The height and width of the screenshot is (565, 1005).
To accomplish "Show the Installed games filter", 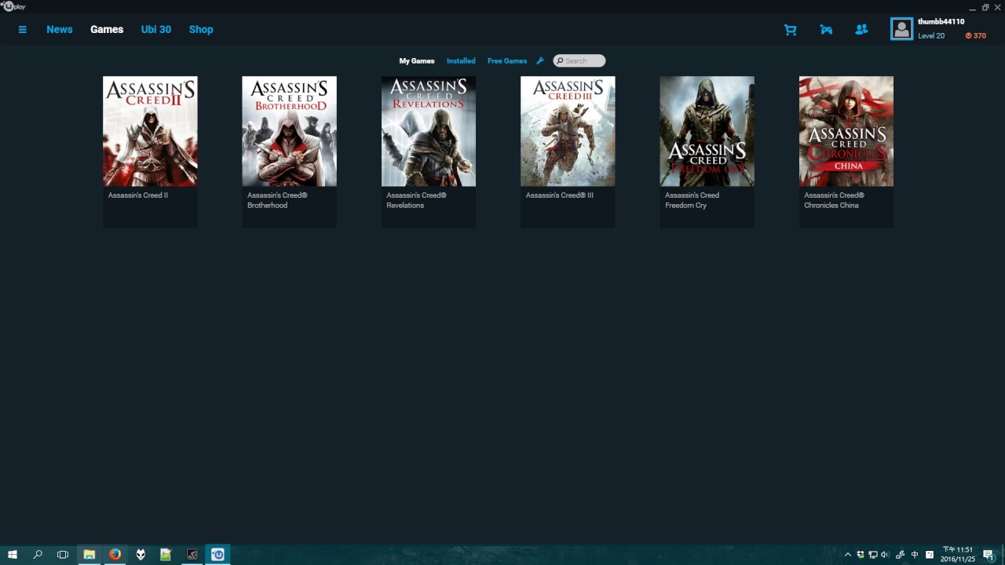I will click(461, 60).
